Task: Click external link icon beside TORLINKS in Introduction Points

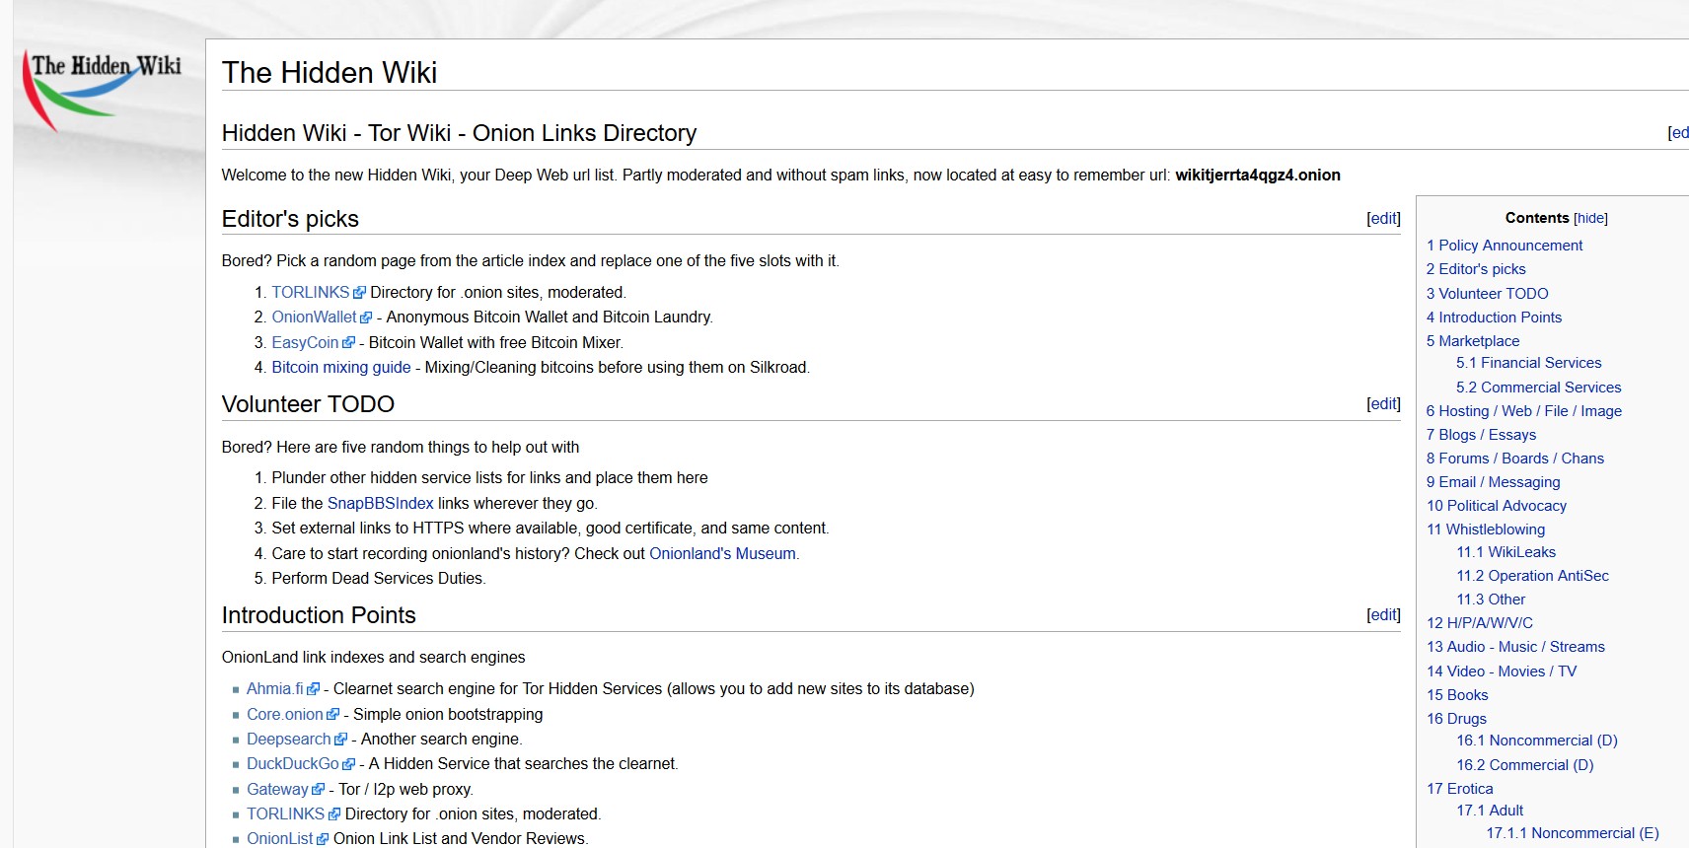Action: point(334,814)
